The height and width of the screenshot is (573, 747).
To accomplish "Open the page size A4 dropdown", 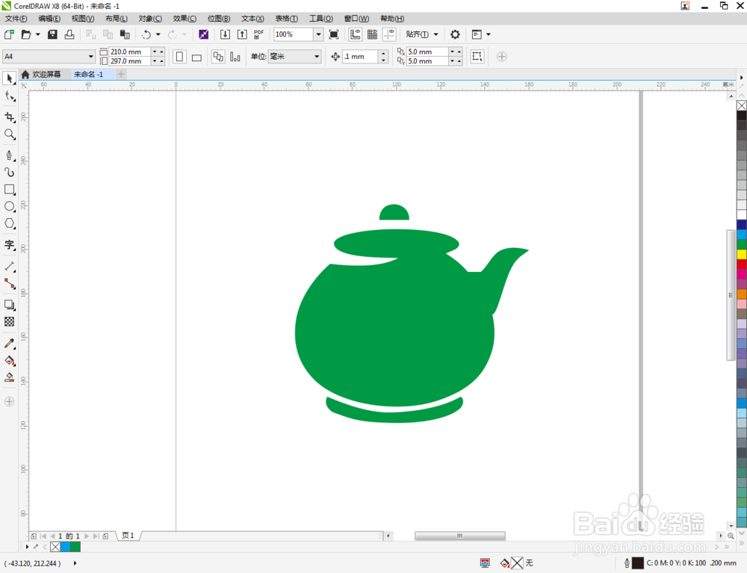I will 90,57.
